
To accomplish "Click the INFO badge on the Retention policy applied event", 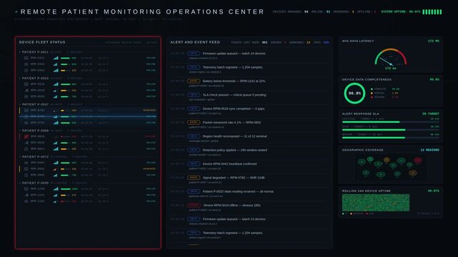I will pos(194,150).
